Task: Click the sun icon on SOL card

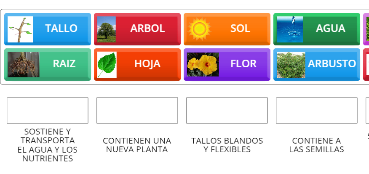Action: tap(199, 29)
